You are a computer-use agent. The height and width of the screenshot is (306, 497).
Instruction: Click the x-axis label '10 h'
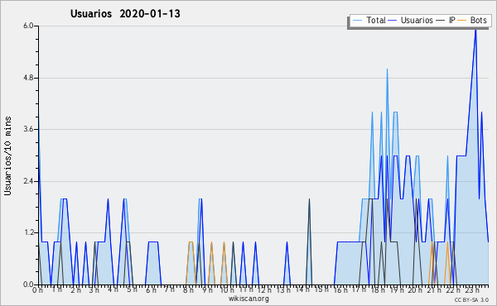(227, 290)
